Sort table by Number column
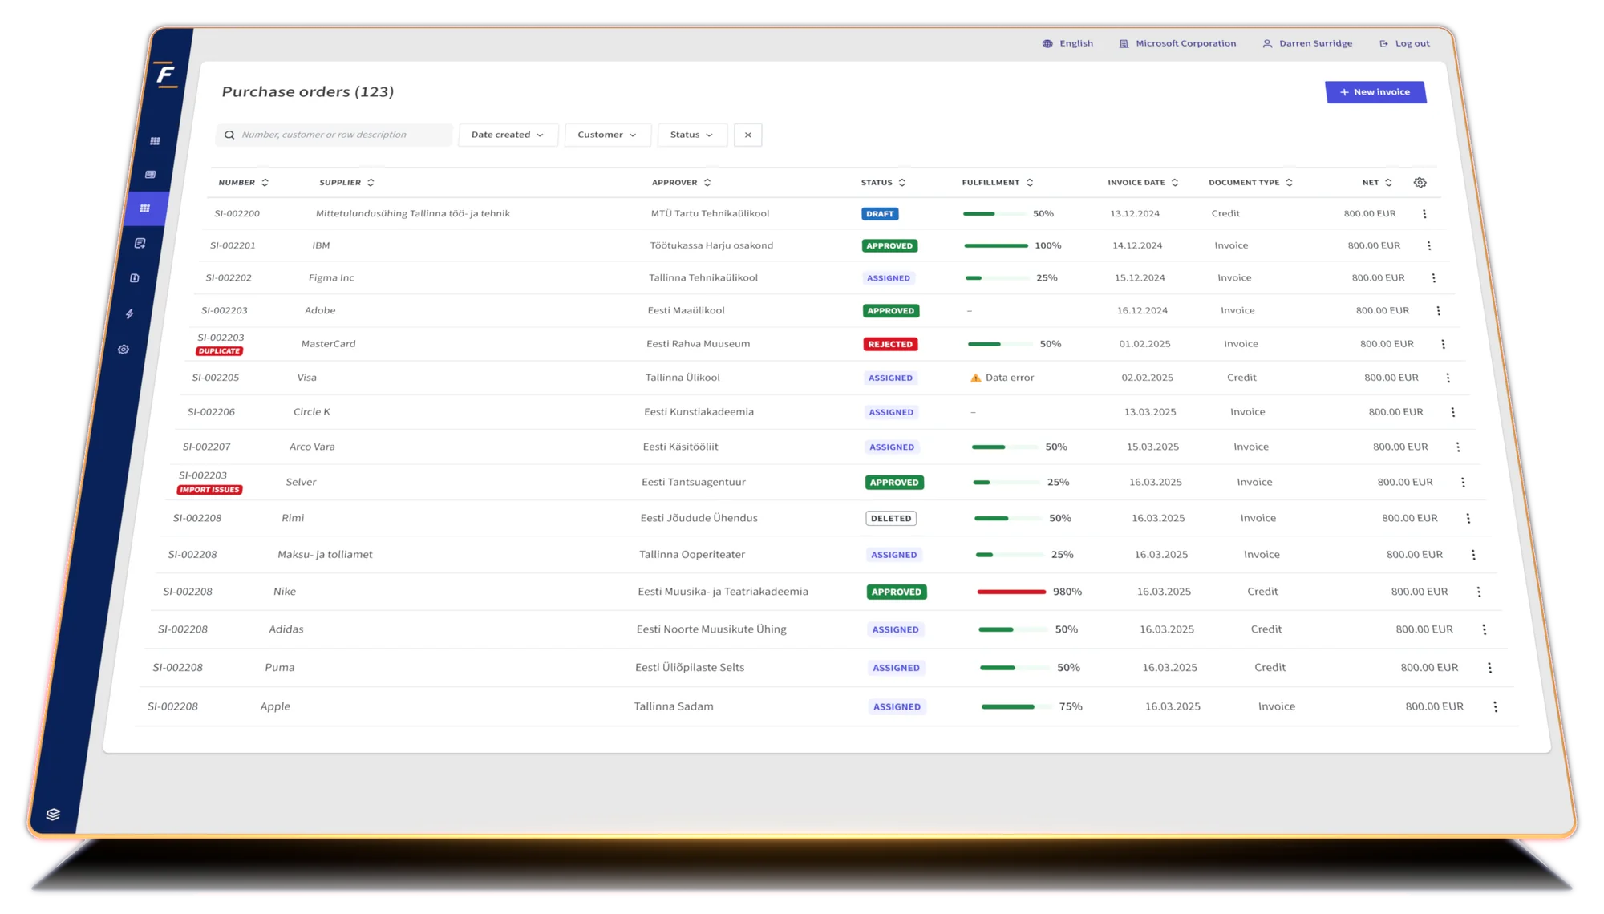Image resolution: width=1604 pixels, height=914 pixels. pyautogui.click(x=243, y=183)
